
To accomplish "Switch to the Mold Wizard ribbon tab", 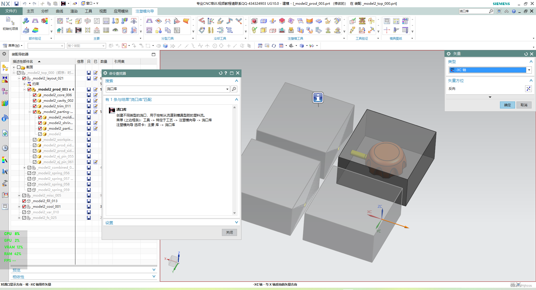I will (145, 11).
